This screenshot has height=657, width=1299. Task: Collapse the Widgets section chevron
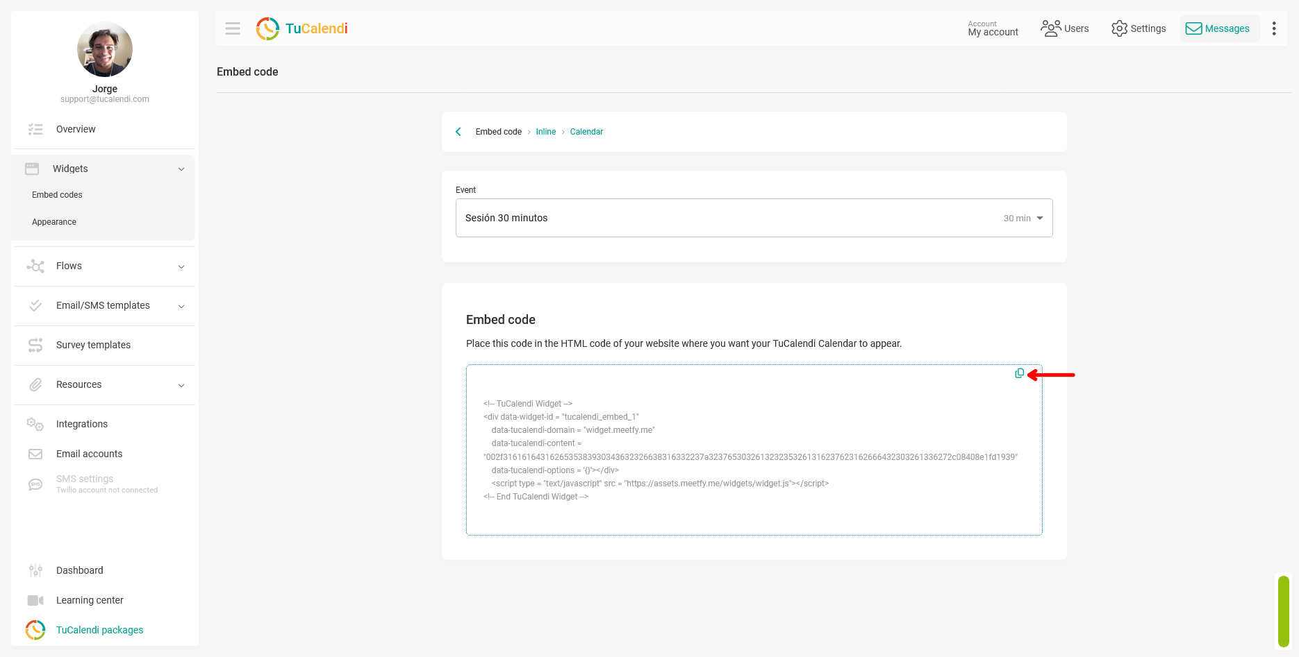[181, 169]
